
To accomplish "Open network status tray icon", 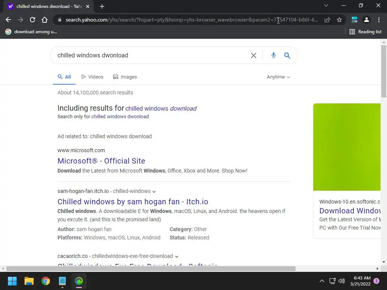I will tap(333, 281).
